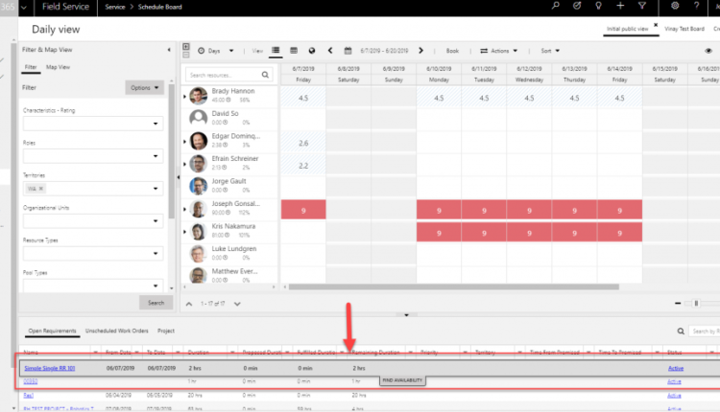Image resolution: width=720 pixels, height=412 pixels.
Task: Click the Search resources input field
Action: tap(228, 74)
